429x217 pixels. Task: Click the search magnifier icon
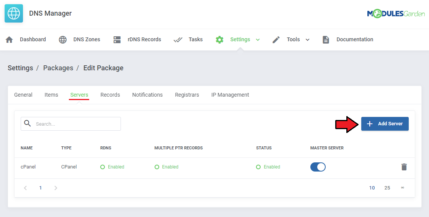tap(27, 123)
